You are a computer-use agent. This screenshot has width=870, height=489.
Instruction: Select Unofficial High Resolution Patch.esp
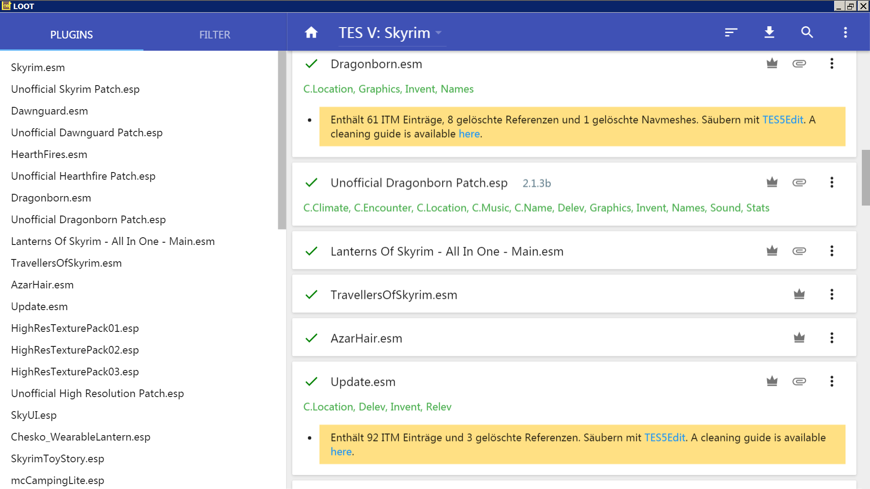[x=97, y=393]
